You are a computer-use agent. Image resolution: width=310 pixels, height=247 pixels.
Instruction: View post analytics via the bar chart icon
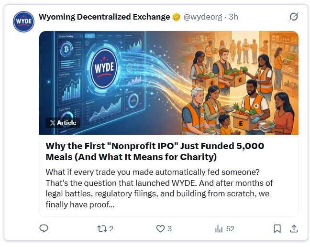click(x=219, y=229)
